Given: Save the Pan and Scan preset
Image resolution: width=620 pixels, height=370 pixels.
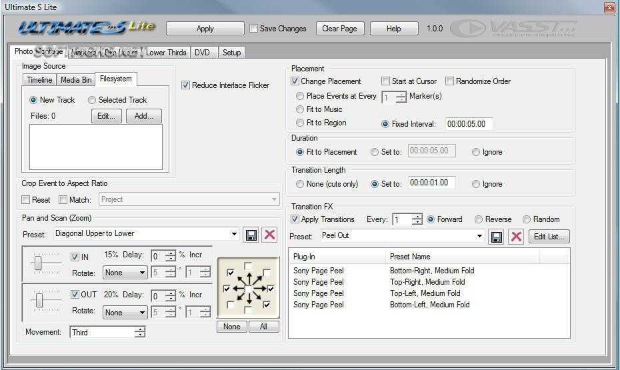Looking at the screenshot, I should tap(251, 234).
